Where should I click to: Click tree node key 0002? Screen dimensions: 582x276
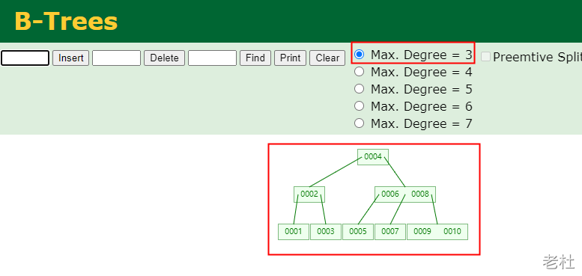[309, 194]
